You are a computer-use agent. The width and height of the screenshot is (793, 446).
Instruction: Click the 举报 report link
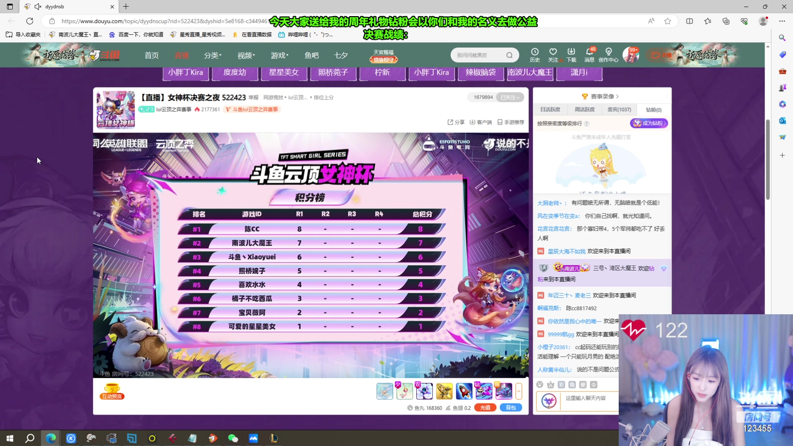click(253, 97)
